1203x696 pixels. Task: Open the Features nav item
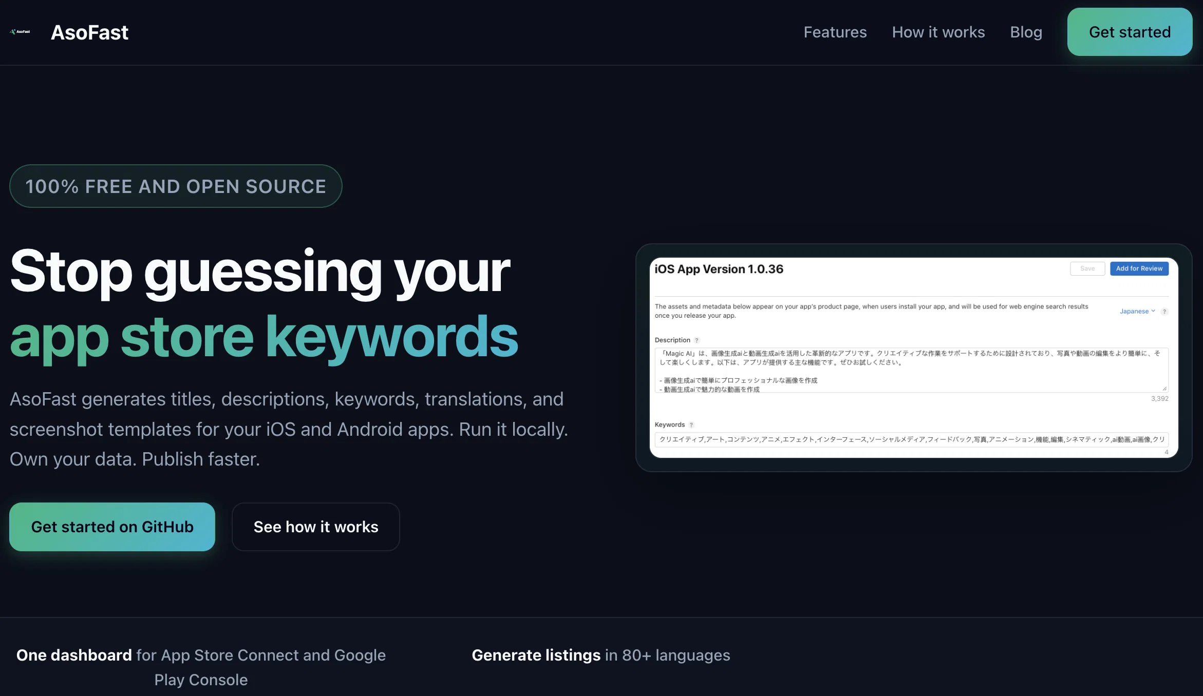(835, 32)
